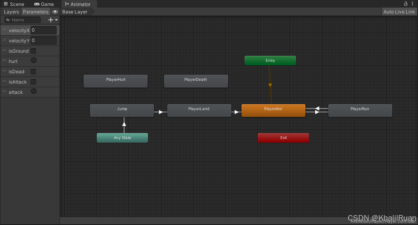Screen dimensions: 418x225
Task: Click the velocityY value field
Action: (44, 40)
